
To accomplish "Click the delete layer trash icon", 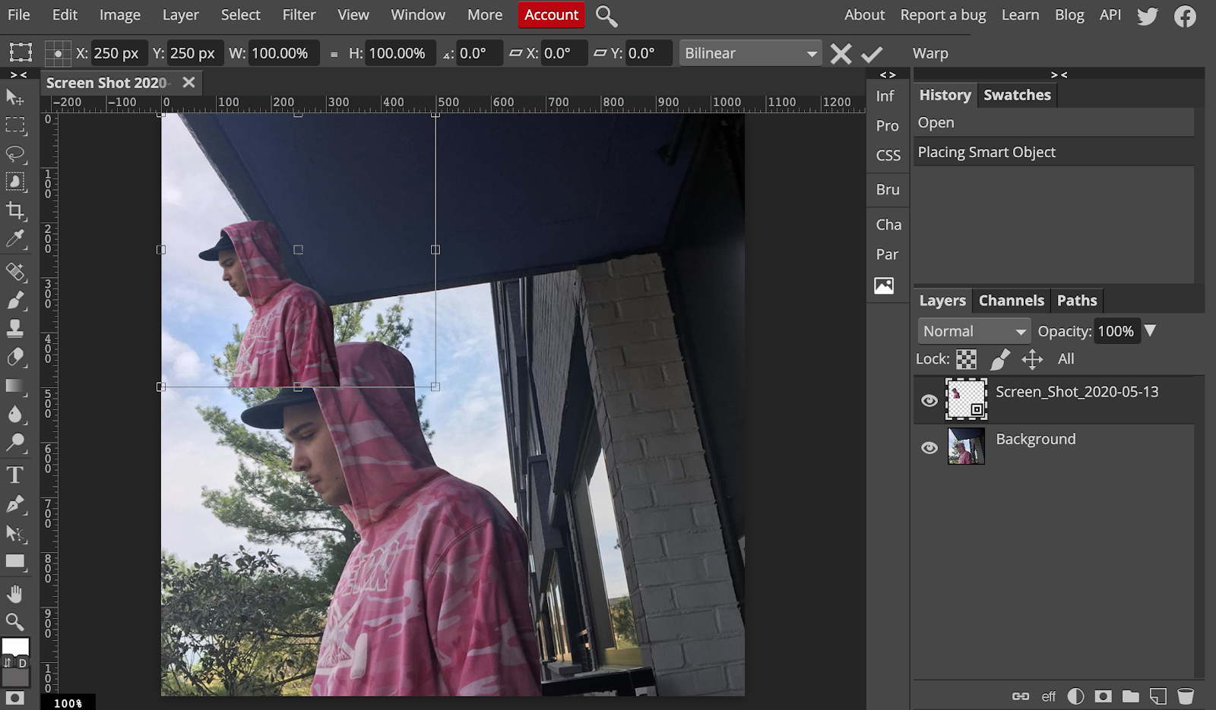I will click(1185, 696).
